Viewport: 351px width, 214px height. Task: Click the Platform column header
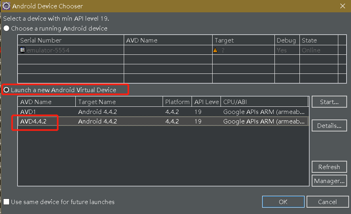click(x=177, y=102)
